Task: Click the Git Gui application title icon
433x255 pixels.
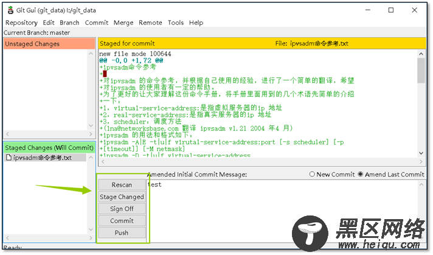Action: pyautogui.click(x=10, y=10)
